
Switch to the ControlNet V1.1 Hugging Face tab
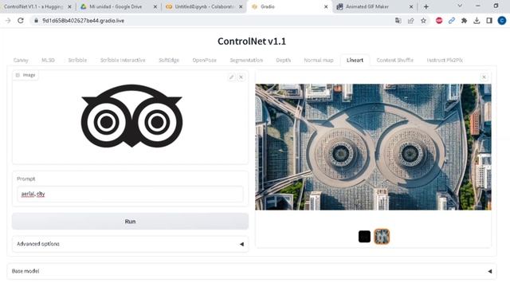pyautogui.click(x=33, y=6)
